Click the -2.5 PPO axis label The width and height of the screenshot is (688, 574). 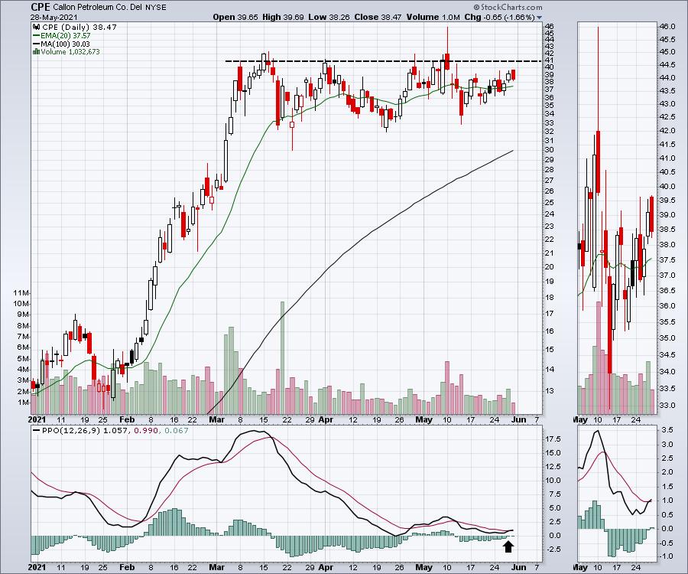(x=553, y=550)
